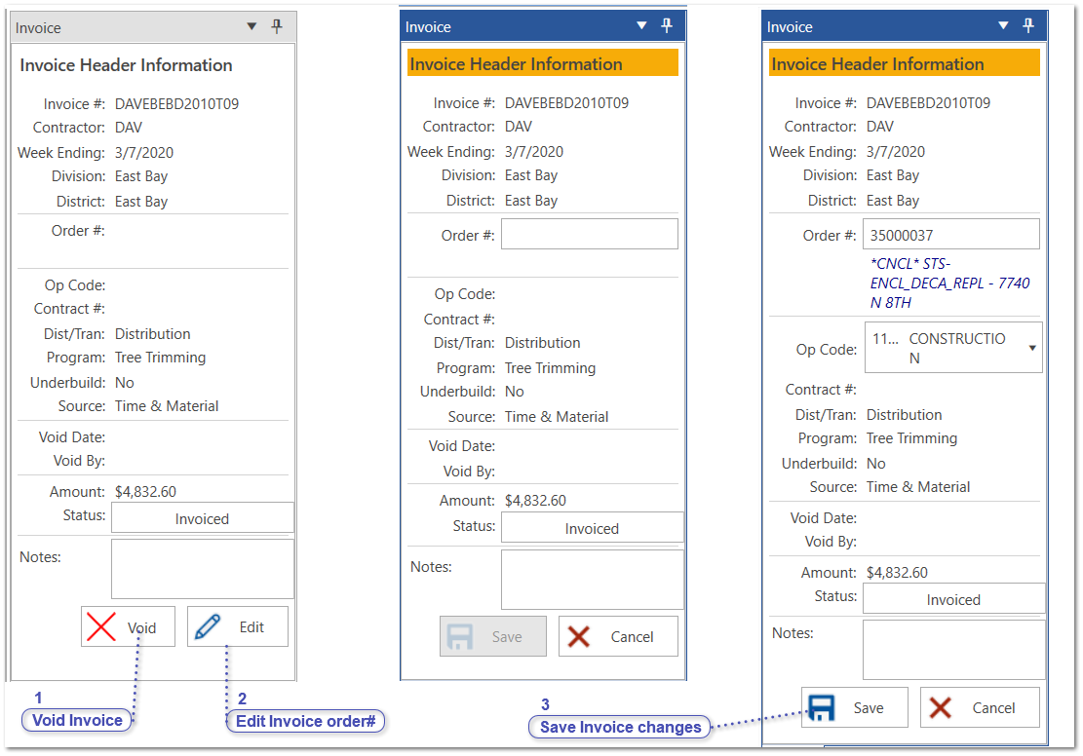The height and width of the screenshot is (756, 1083).
Task: Open the header dropdown arrow in the gray-header panel
Action: 251,27
